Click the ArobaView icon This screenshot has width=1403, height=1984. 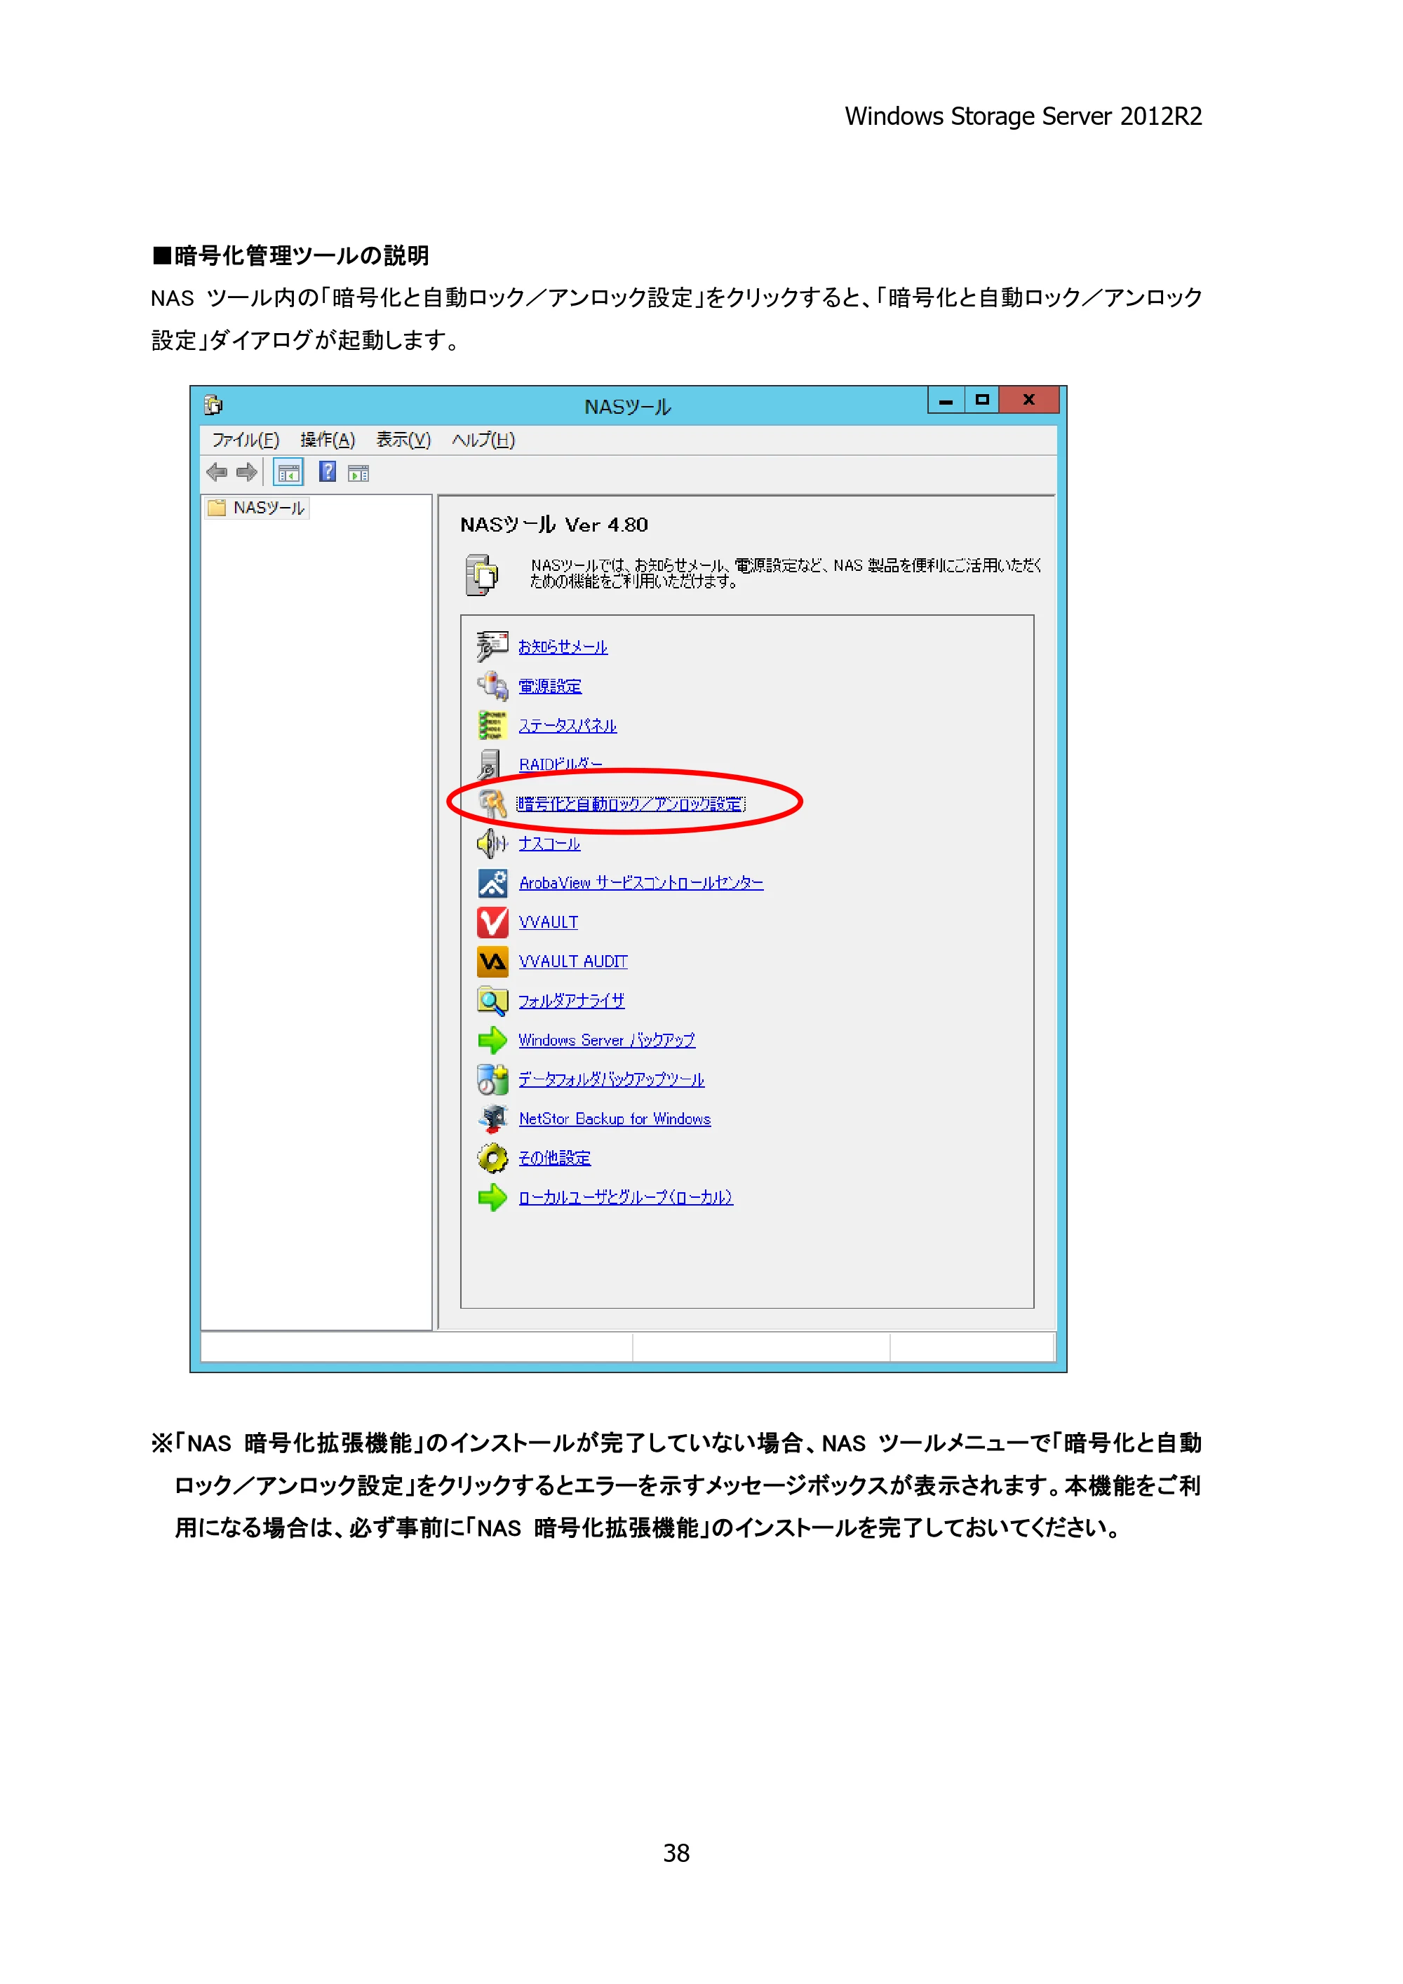pos(492,882)
